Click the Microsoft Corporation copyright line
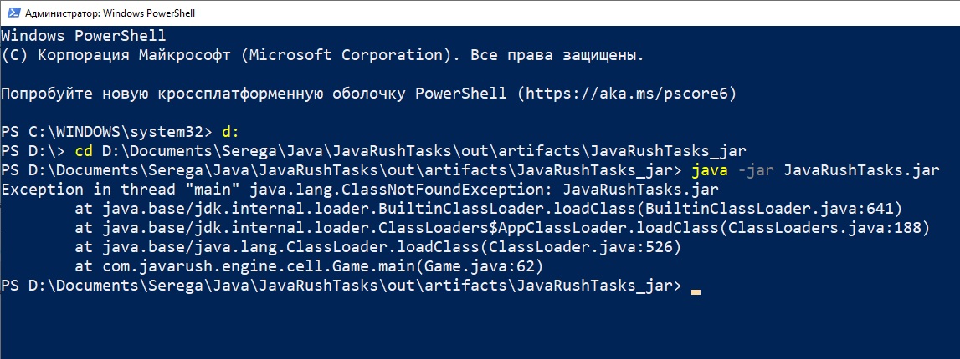The width and height of the screenshot is (960, 359). point(322,55)
